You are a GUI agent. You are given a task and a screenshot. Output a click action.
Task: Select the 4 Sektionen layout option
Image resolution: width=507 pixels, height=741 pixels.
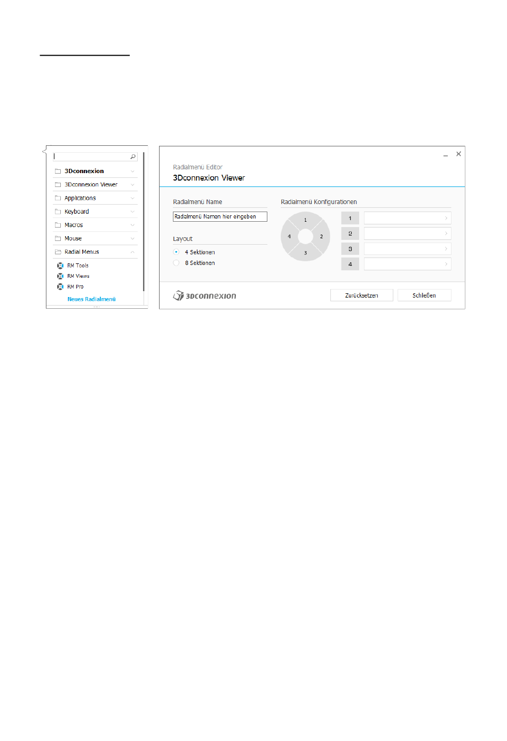point(176,252)
